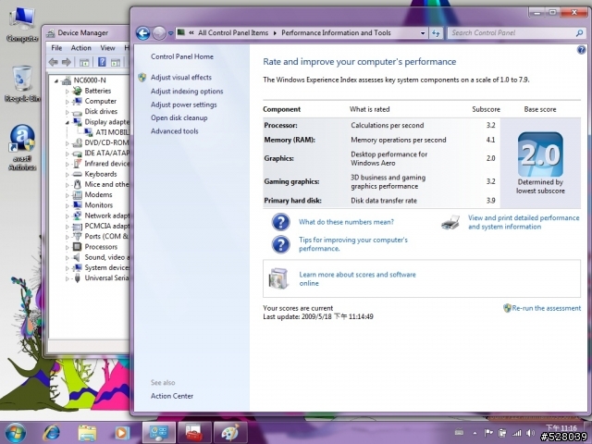Expand Keyboards node
The height and width of the screenshot is (444, 592).
pyautogui.click(x=68, y=175)
